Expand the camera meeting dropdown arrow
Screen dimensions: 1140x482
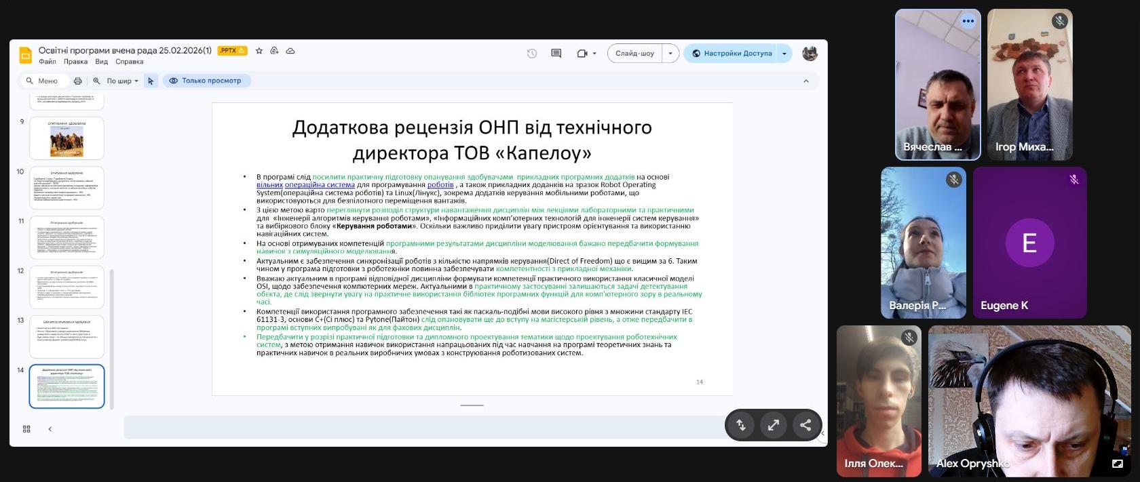[x=594, y=54]
